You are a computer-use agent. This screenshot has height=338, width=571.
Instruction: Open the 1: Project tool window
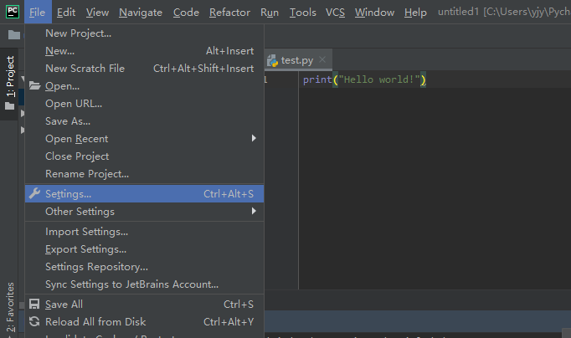tap(10, 84)
